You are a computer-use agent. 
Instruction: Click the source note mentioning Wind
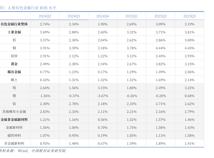(33, 151)
